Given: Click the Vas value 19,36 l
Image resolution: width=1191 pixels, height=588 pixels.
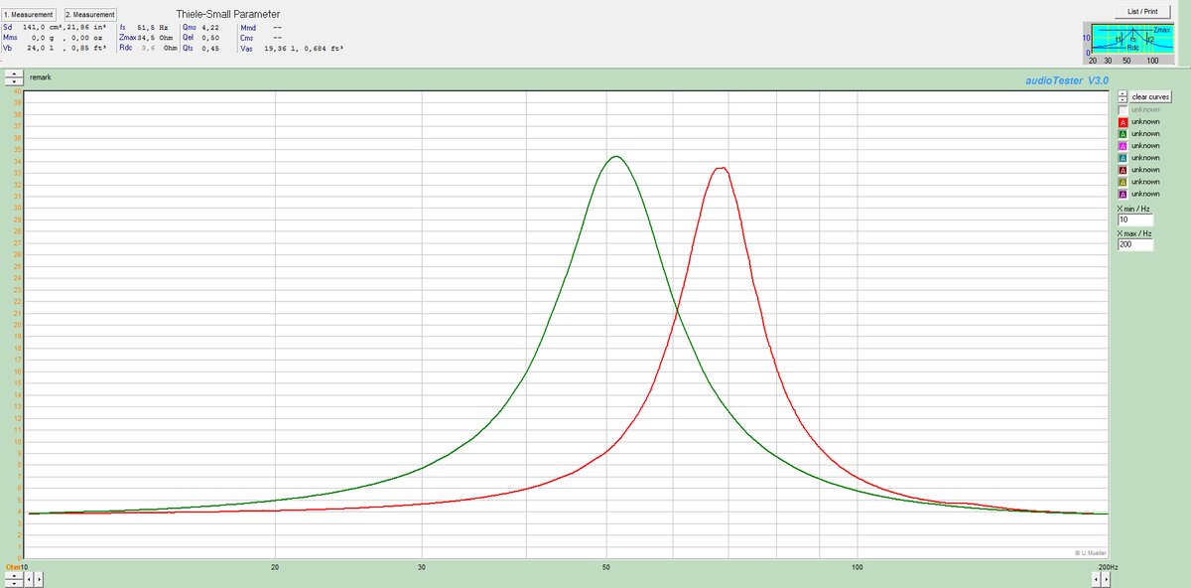Looking at the screenshot, I should tap(281, 48).
